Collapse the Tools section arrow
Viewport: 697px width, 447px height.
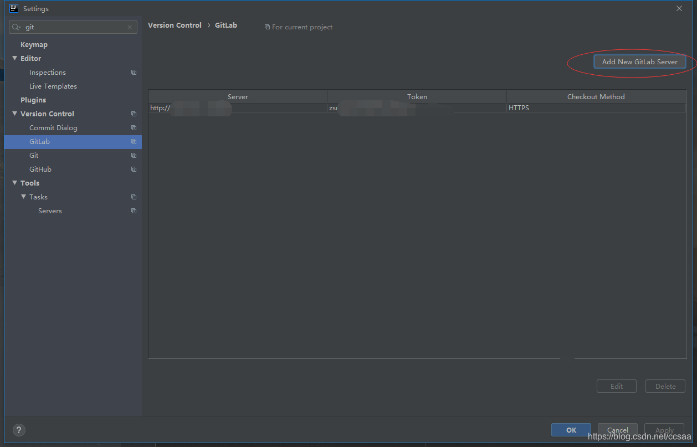point(15,183)
